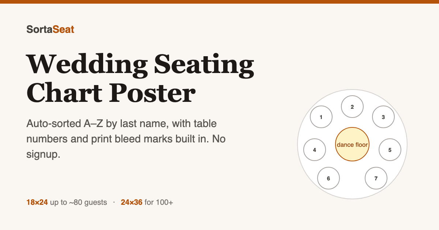Click the dot separator between sizes
This screenshot has width=439, height=230.
114,202
